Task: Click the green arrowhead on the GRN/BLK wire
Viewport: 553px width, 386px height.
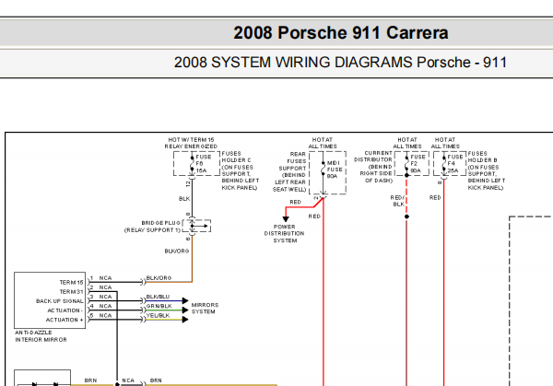Action: pyautogui.click(x=185, y=310)
